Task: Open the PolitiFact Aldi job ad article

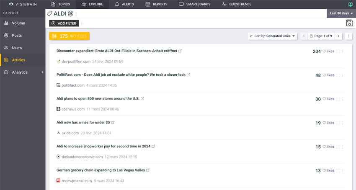Action: pos(121,74)
